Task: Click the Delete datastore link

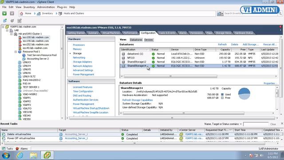Action: tap(234, 44)
